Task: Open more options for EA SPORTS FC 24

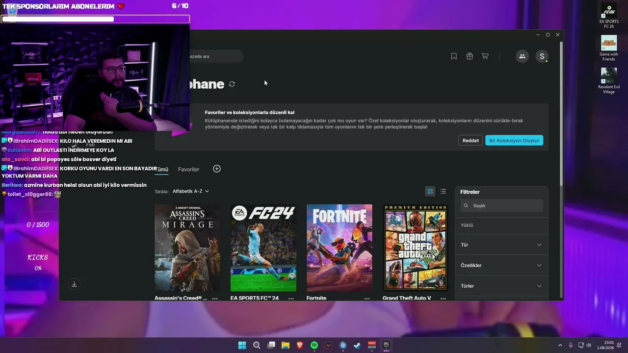Action: coord(291,298)
